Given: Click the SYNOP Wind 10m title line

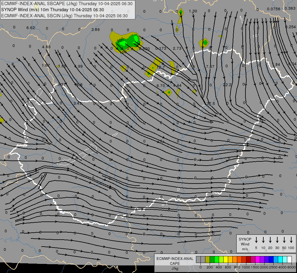Looking at the screenshot, I should click(x=53, y=10).
